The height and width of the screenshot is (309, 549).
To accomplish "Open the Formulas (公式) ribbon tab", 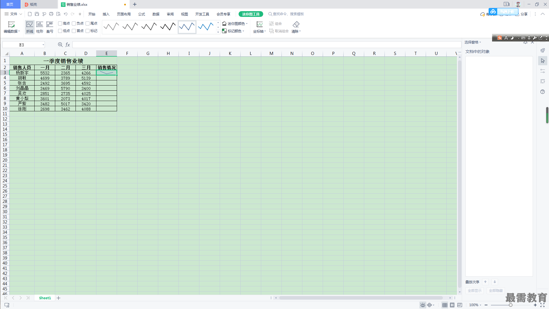I will click(x=142, y=14).
